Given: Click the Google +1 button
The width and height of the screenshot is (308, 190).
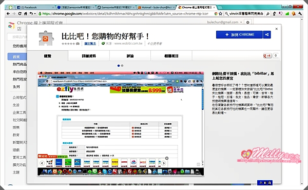Looking at the screenshot, I should 267,56.
